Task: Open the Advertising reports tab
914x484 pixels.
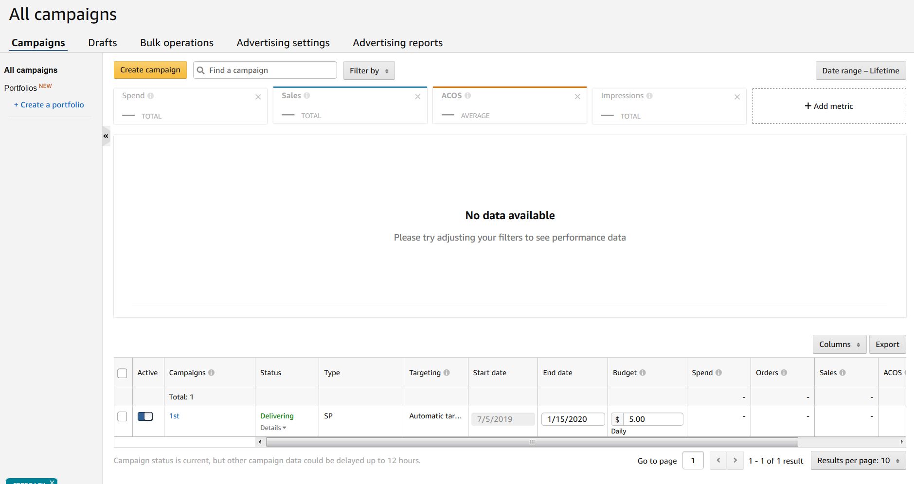Action: (397, 43)
